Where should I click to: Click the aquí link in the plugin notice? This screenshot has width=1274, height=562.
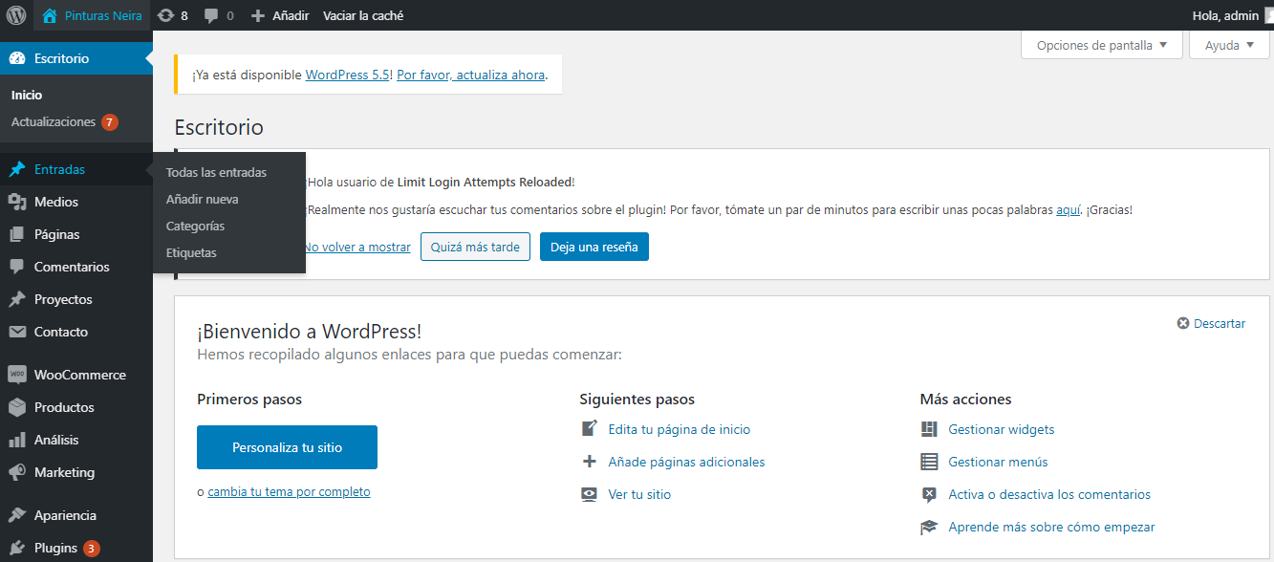tap(1068, 209)
